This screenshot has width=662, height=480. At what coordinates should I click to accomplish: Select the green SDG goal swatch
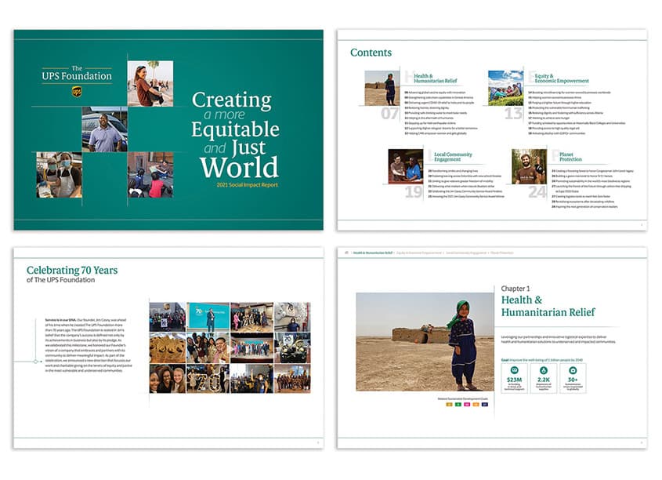click(x=458, y=405)
